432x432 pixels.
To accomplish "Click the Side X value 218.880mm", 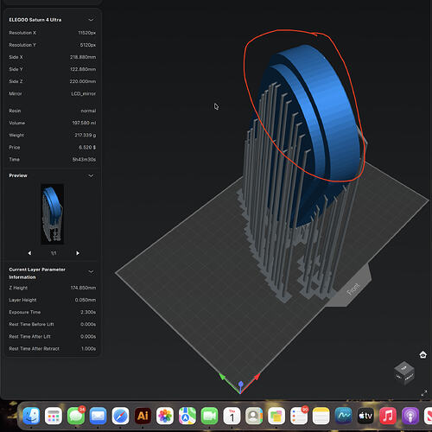I will point(83,57).
